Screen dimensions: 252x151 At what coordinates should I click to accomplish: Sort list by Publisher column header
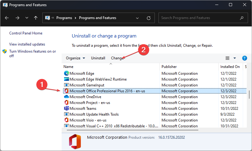pyautogui.click(x=169, y=67)
